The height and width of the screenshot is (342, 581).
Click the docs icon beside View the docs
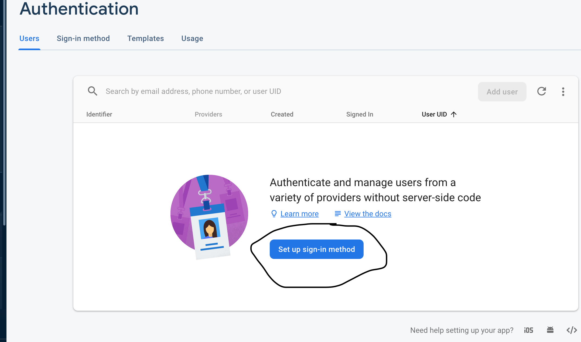click(x=337, y=214)
